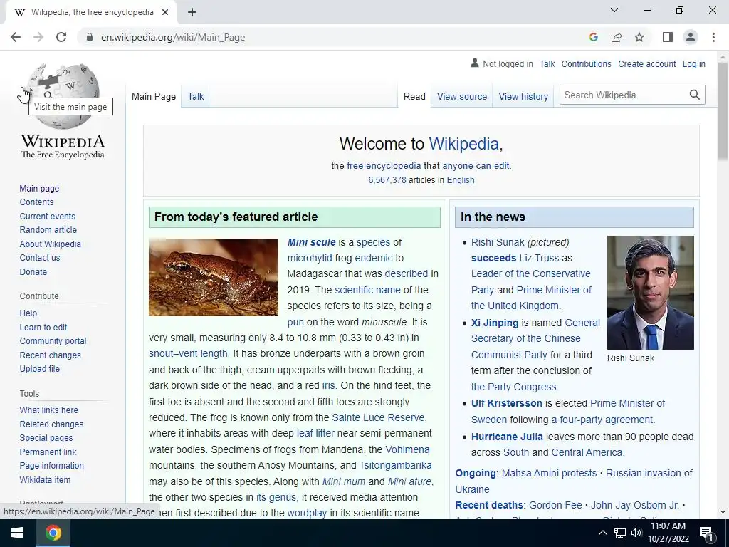Open the notification center icon
This screenshot has width=729, height=547.
coord(707,533)
